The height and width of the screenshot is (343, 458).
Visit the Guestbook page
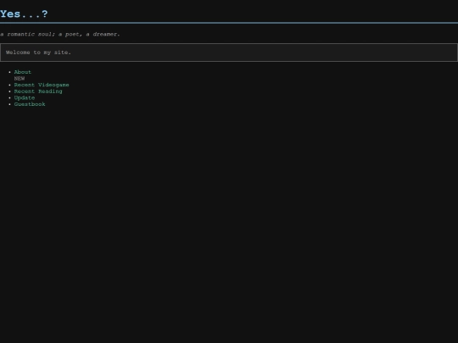tap(30, 104)
